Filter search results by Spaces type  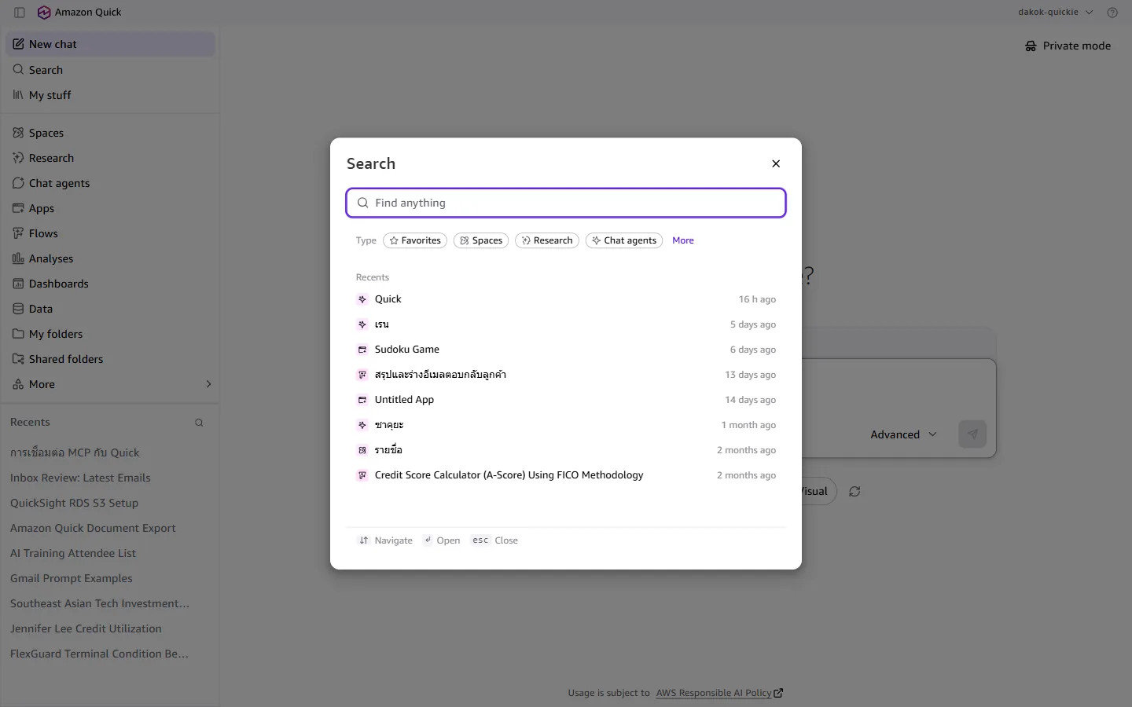pos(481,240)
